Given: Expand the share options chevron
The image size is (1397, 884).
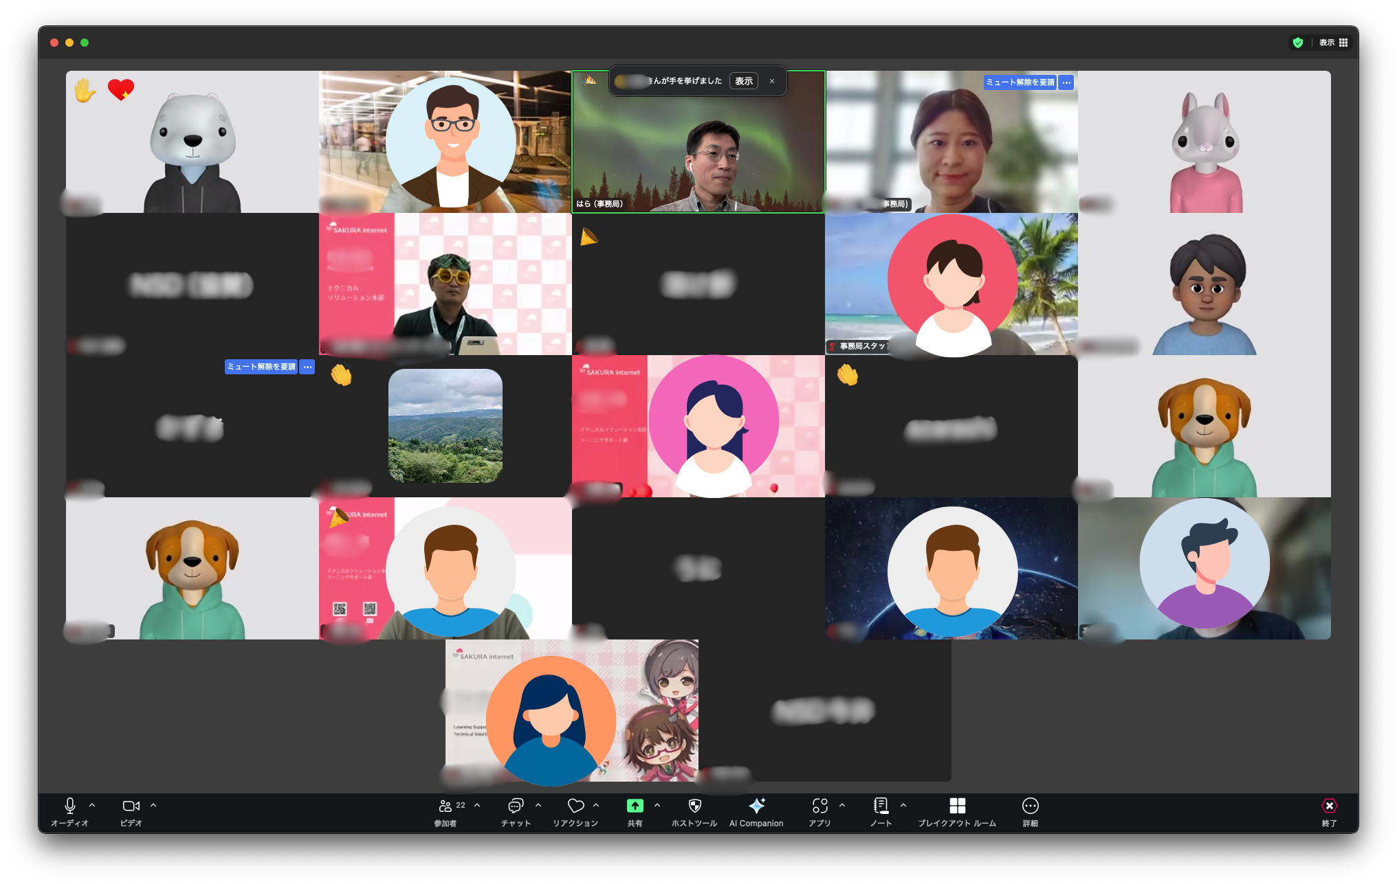Looking at the screenshot, I should click(x=657, y=805).
